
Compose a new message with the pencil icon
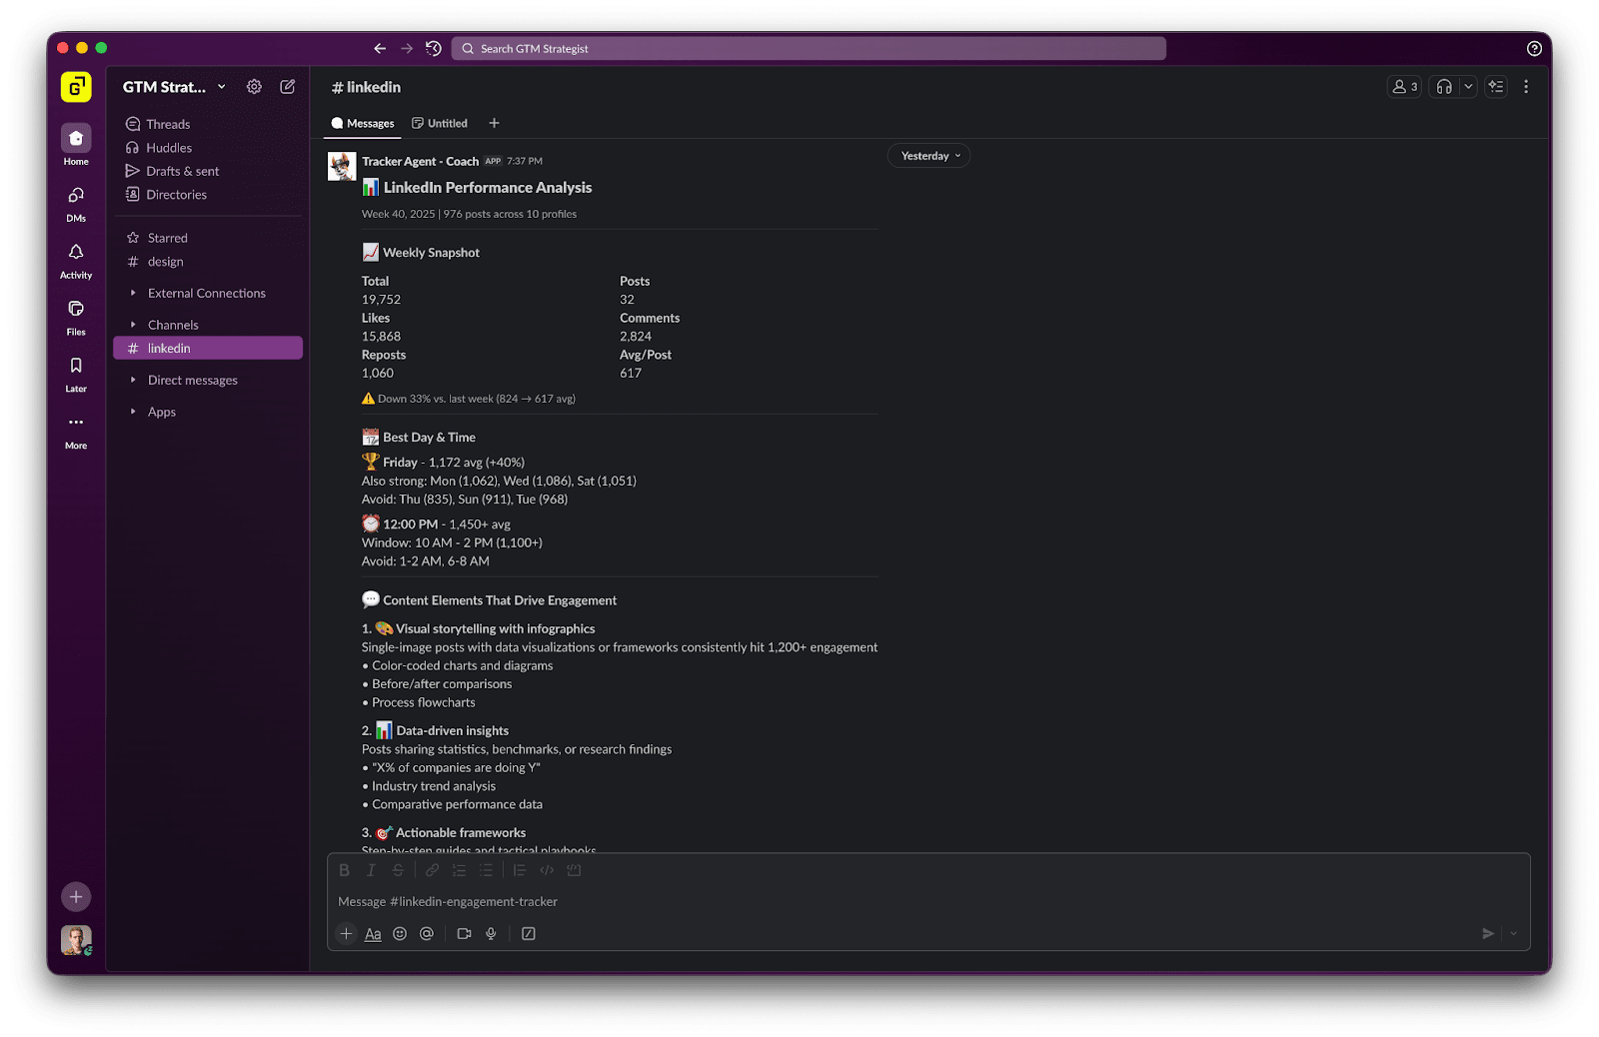(x=288, y=87)
